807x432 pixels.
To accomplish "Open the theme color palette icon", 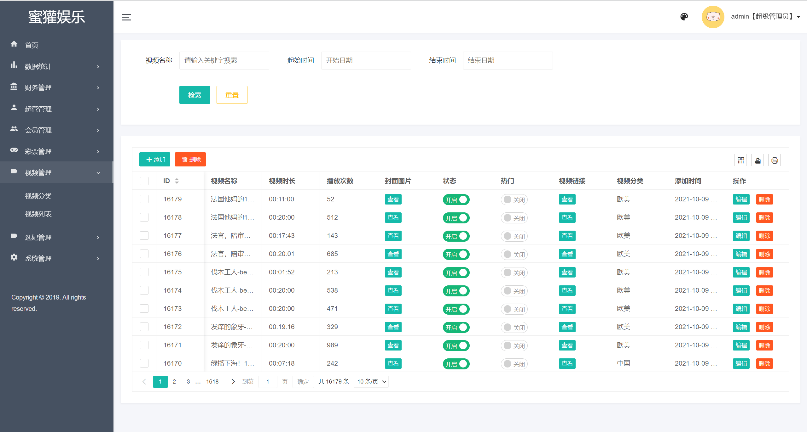I will [684, 17].
